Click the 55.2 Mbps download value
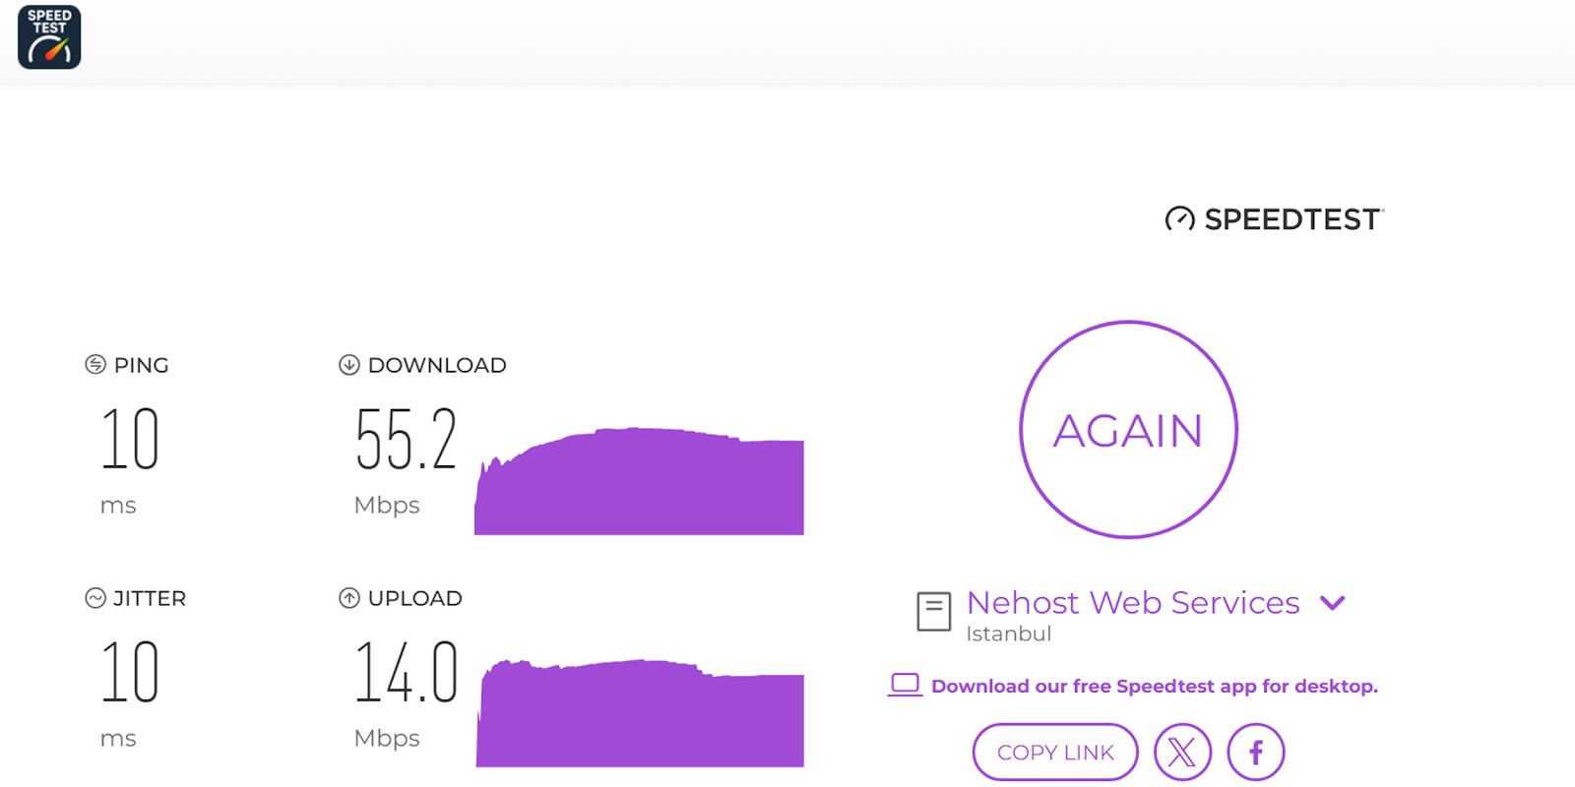This screenshot has width=1575, height=787. point(406,440)
